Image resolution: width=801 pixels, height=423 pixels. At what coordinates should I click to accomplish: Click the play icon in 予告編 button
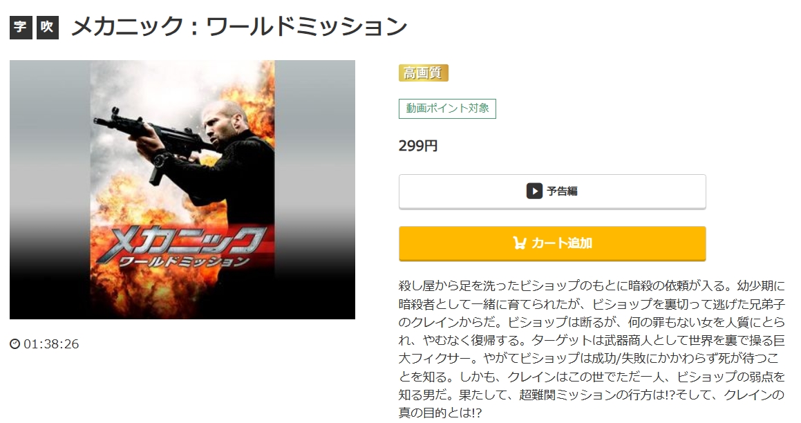coord(534,191)
